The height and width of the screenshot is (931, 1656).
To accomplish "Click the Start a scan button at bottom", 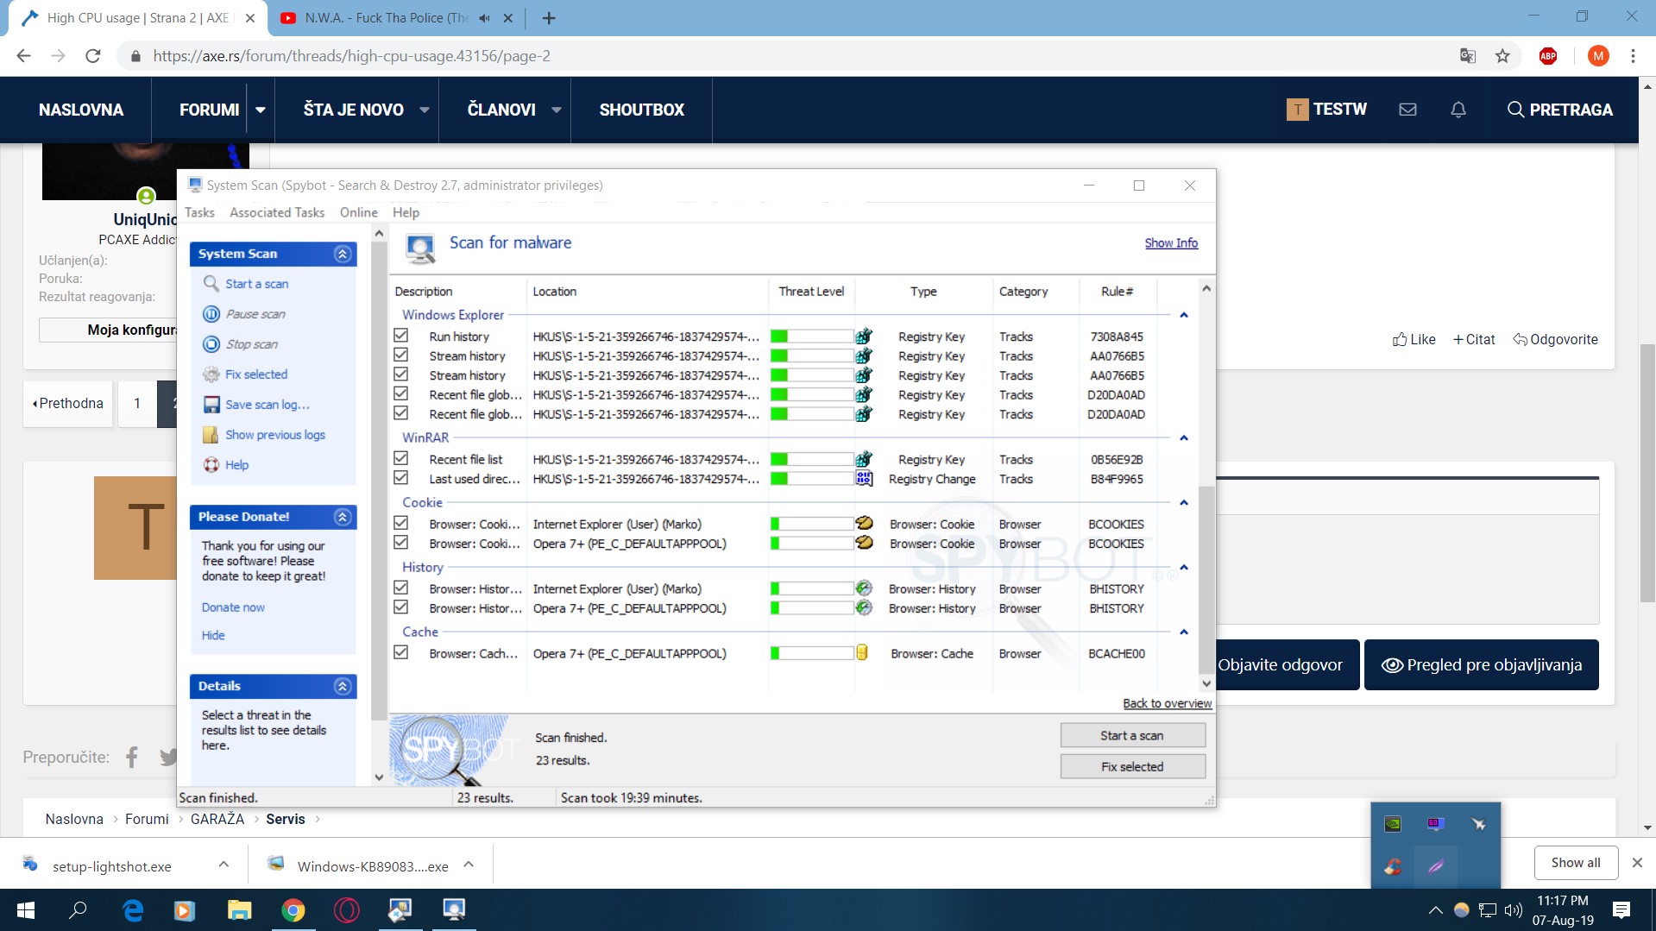I will (1132, 735).
